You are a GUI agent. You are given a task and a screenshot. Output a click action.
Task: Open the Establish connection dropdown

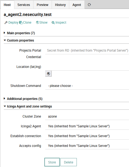pyautogui.click(x=87, y=136)
